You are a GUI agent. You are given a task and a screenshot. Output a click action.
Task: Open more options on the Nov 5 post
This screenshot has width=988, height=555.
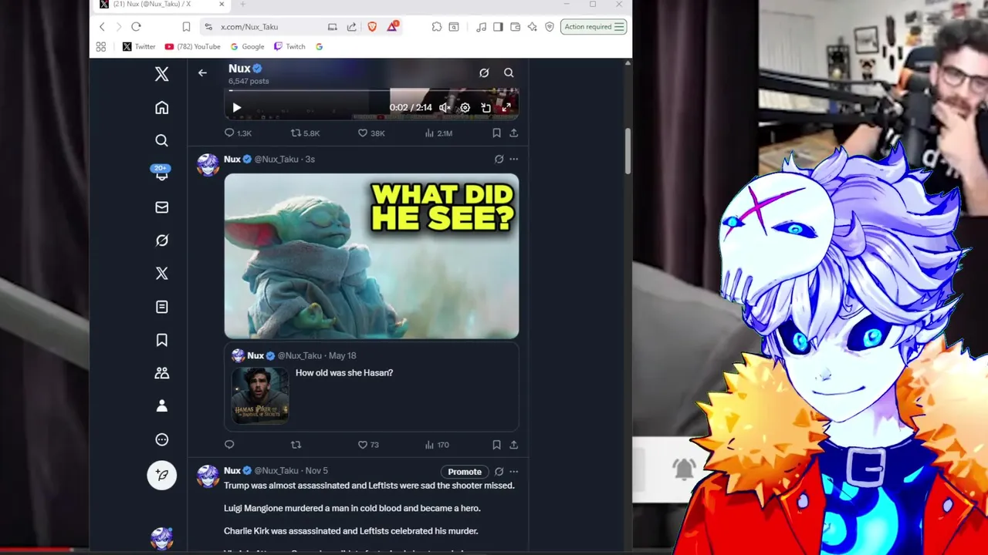[513, 472]
